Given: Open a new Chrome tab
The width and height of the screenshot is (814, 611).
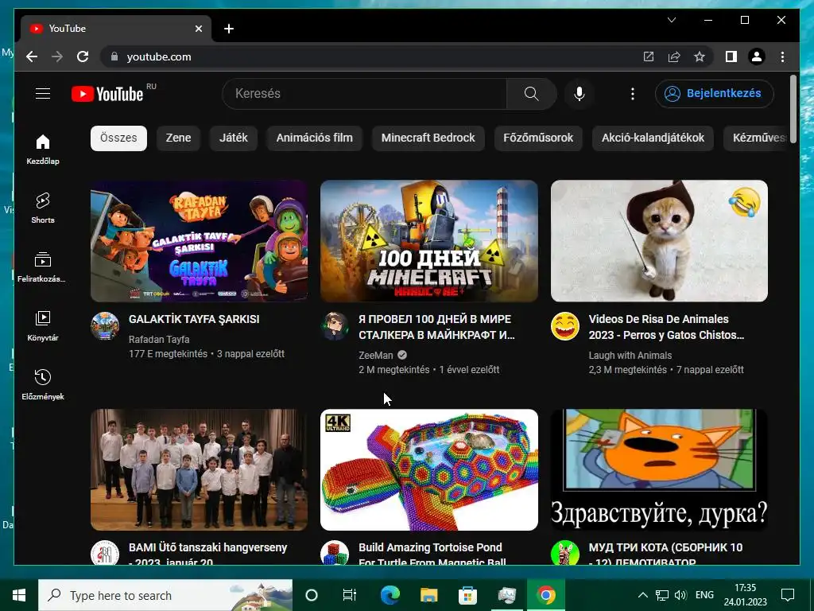Looking at the screenshot, I should [228, 29].
